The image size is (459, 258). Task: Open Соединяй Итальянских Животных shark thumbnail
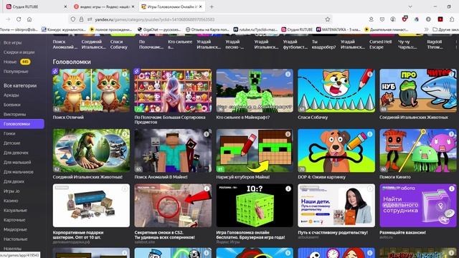click(x=417, y=91)
